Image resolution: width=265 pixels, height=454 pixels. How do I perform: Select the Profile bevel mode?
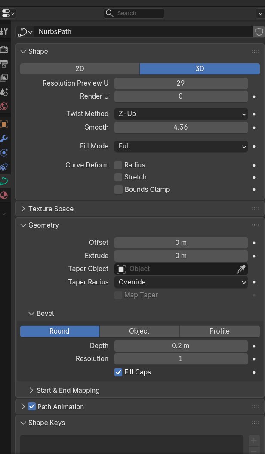pyautogui.click(x=219, y=331)
